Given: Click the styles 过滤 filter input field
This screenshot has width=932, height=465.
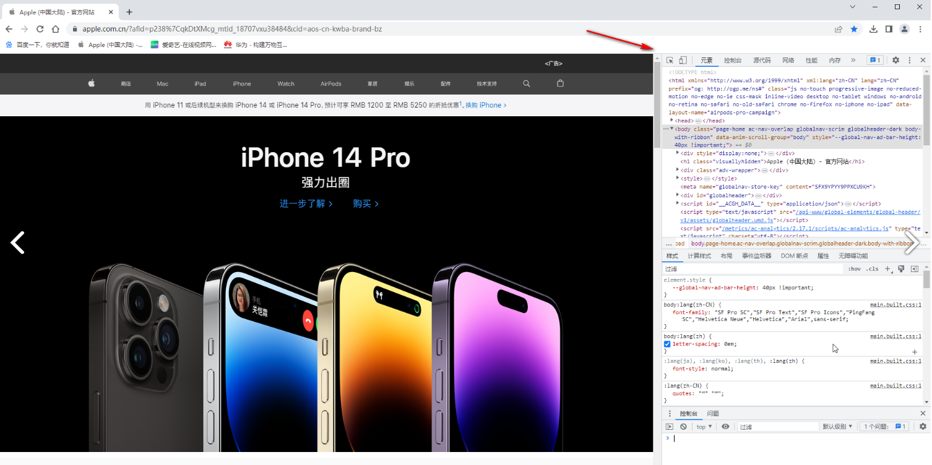Looking at the screenshot, I should tap(753, 269).
